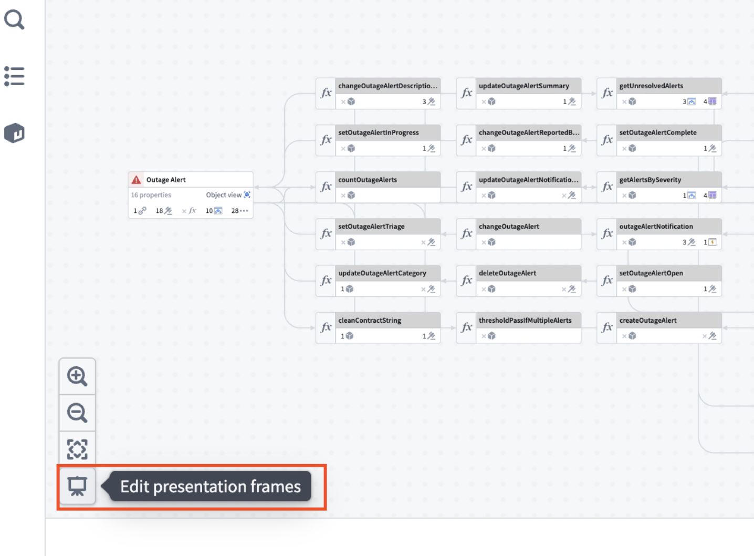Click the Object view link
This screenshot has height=556, width=754.
tap(223, 194)
